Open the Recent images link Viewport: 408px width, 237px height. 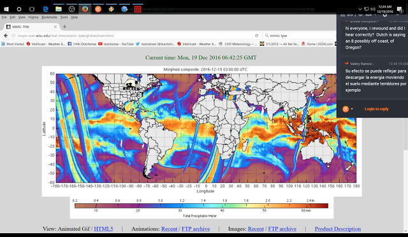click(256, 229)
